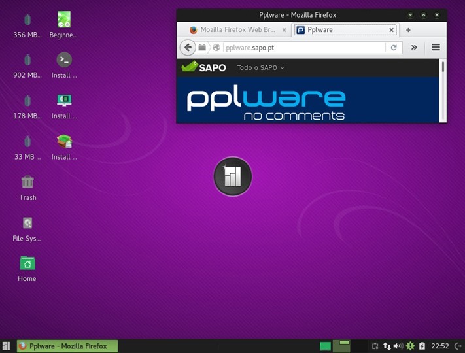This screenshot has width=465, height=353.
Task: Open the volume control tray icon
Action: 398,346
